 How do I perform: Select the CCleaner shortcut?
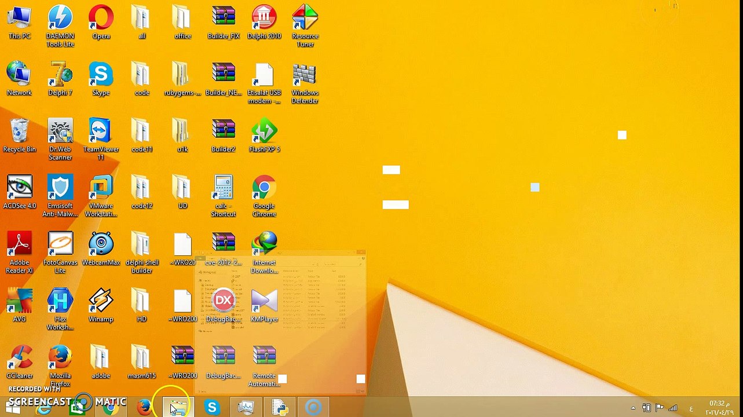[19, 363]
